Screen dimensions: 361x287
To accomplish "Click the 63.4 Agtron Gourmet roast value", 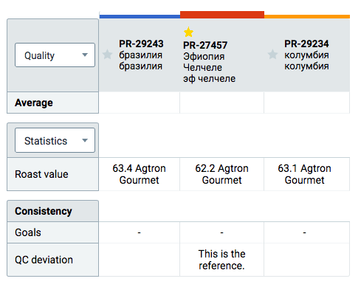I will [140, 174].
